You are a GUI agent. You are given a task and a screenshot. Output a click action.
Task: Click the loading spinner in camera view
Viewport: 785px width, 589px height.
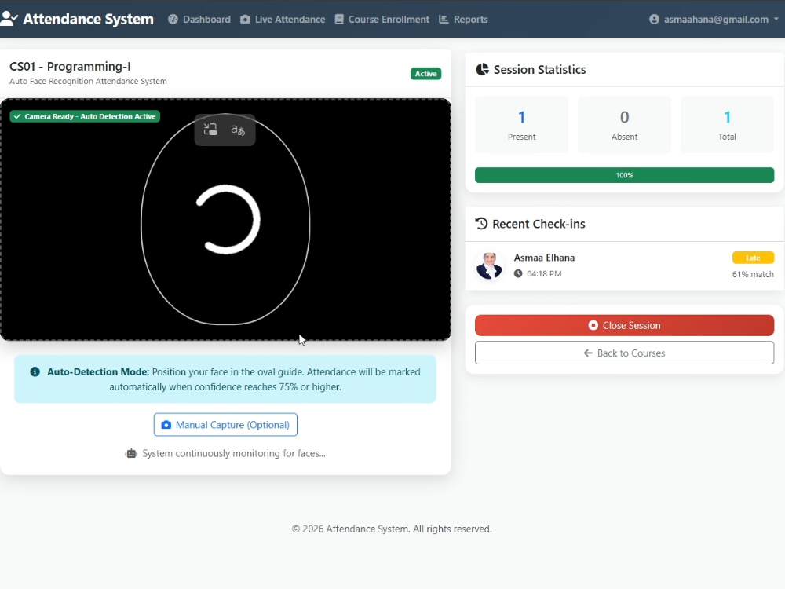(228, 219)
